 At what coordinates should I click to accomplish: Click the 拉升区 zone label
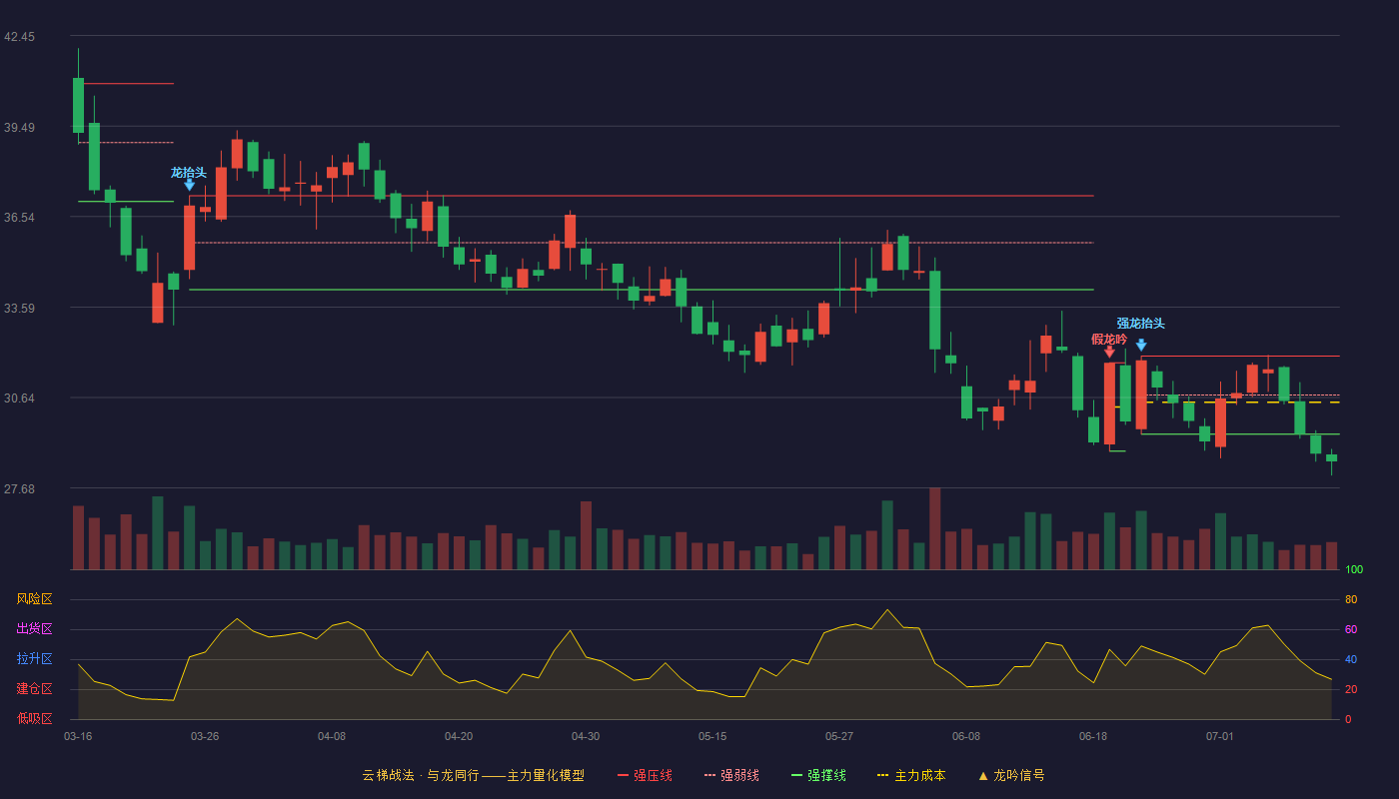coord(34,659)
